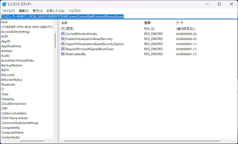Select the CoDeviceInstallers key
The image size is (238, 144).
14,113
